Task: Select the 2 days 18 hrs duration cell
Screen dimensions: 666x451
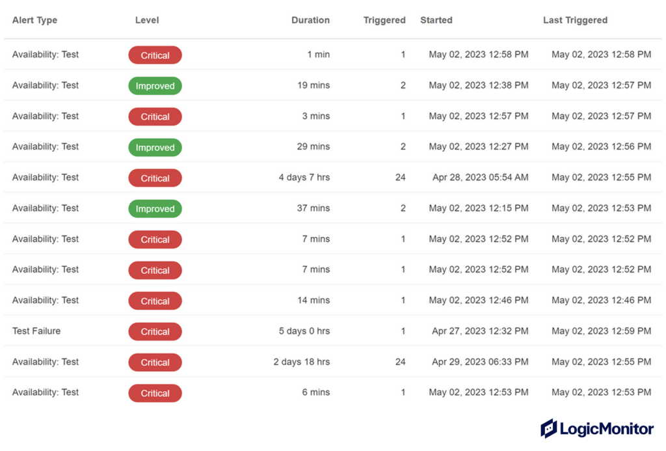Action: 301,362
